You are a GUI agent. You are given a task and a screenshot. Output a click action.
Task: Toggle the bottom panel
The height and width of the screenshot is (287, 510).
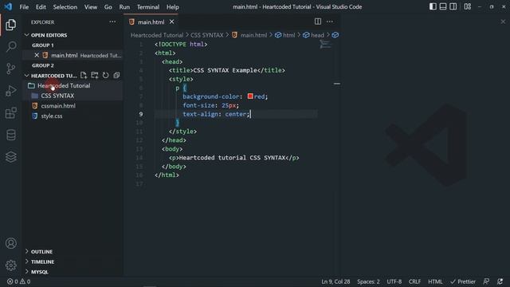pos(443,6)
